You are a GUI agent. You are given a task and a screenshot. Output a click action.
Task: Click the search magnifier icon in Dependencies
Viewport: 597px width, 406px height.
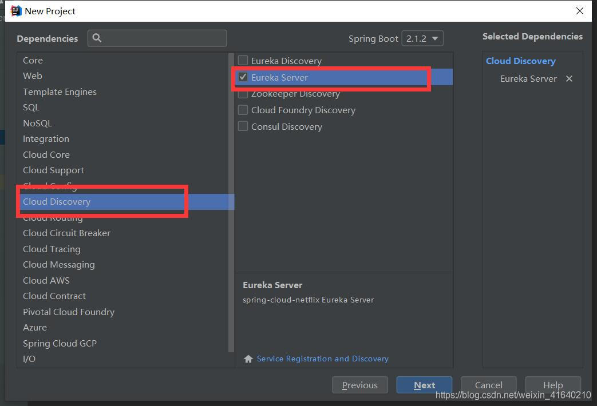(97, 38)
